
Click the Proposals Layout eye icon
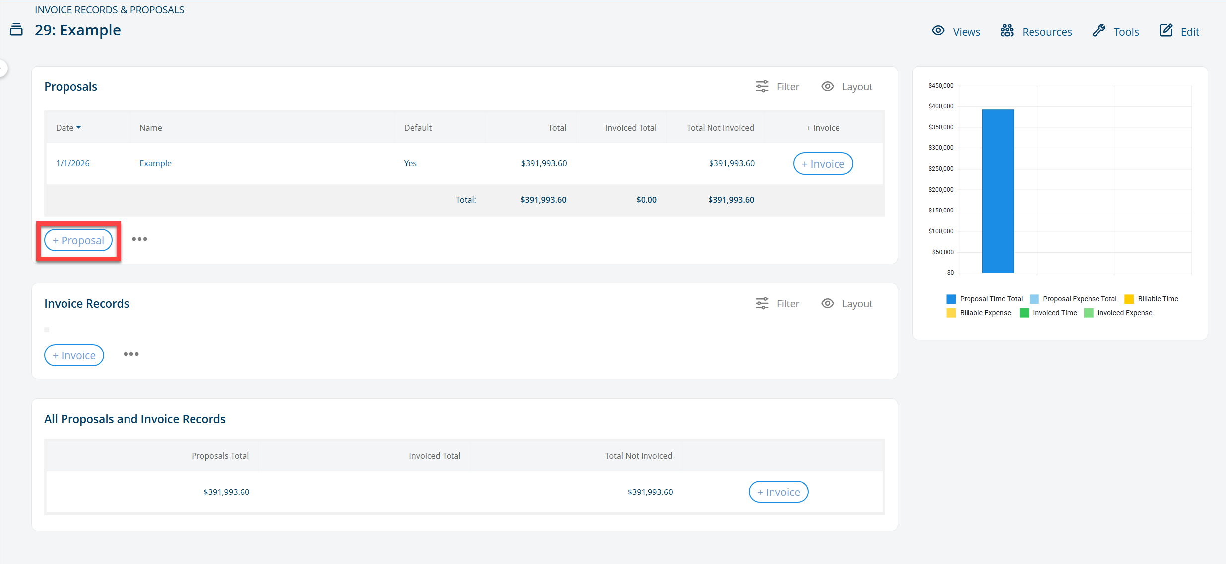(x=828, y=86)
